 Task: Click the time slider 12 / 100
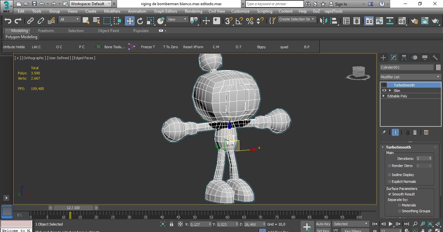[73, 208]
